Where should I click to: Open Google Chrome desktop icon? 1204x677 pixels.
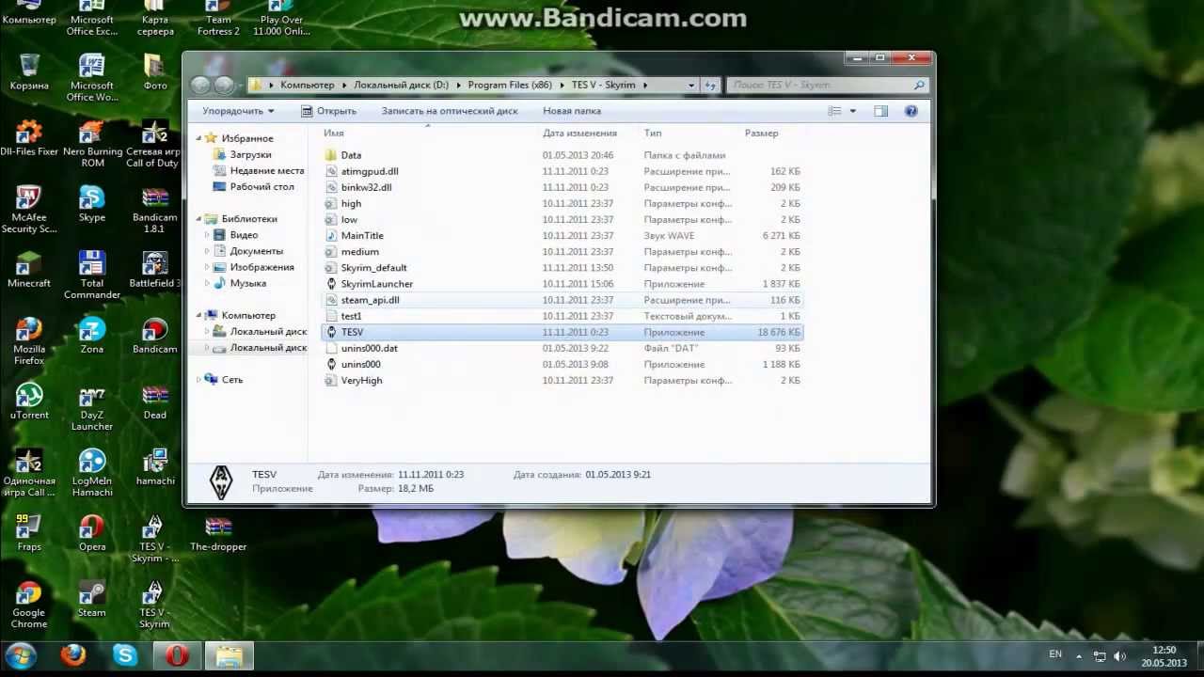tap(29, 605)
